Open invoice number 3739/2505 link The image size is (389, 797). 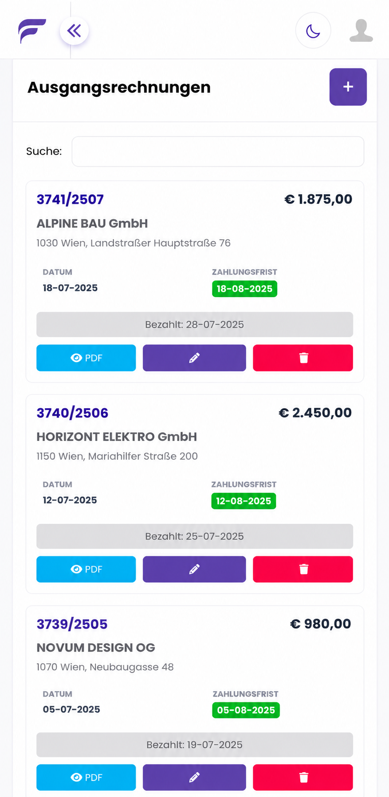(x=72, y=624)
